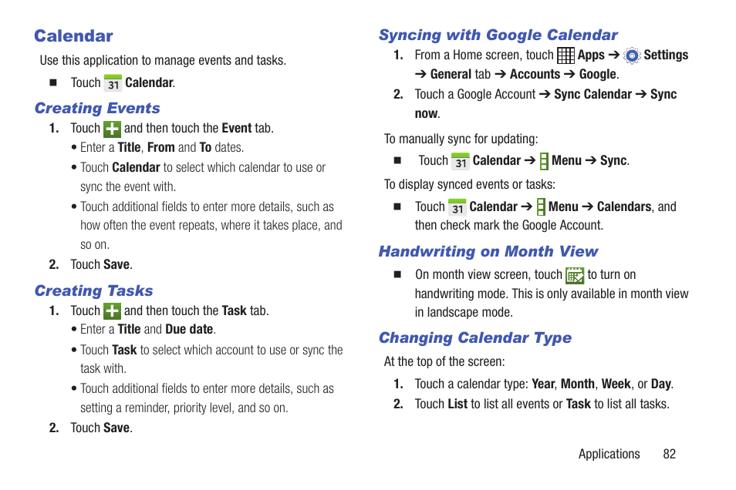This screenshot has height=490, width=736.
Task: Click the Creating Events heading
Action: point(97,109)
